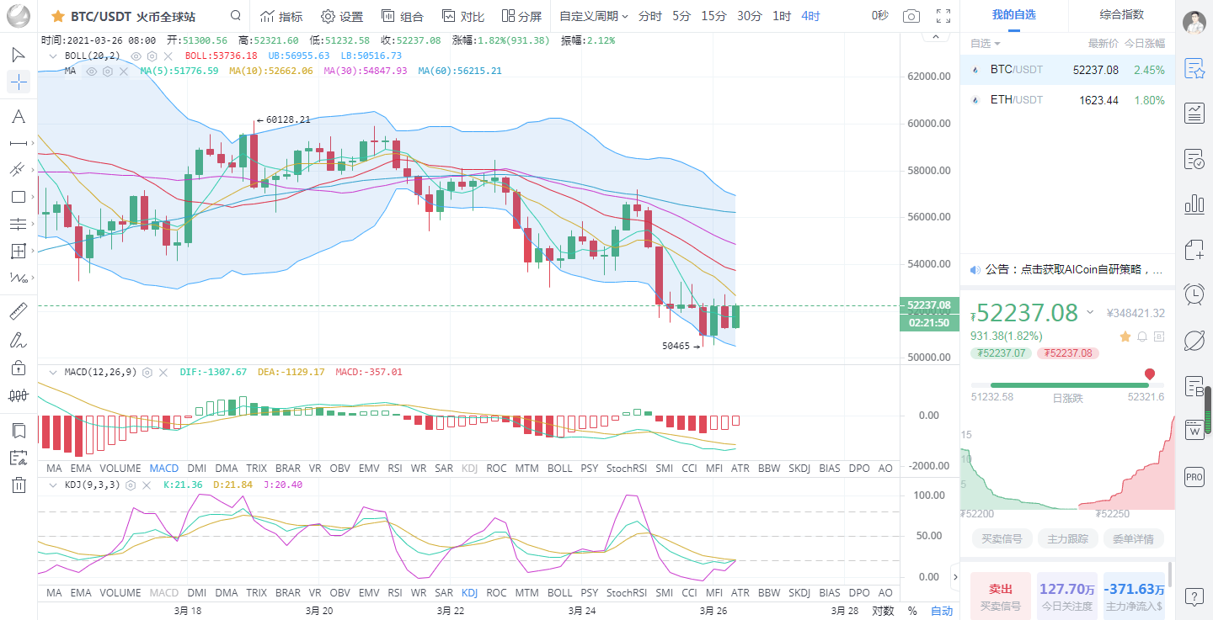The height and width of the screenshot is (620, 1213).
Task: Expand the price unit dropdown arrow
Action: (1090, 312)
